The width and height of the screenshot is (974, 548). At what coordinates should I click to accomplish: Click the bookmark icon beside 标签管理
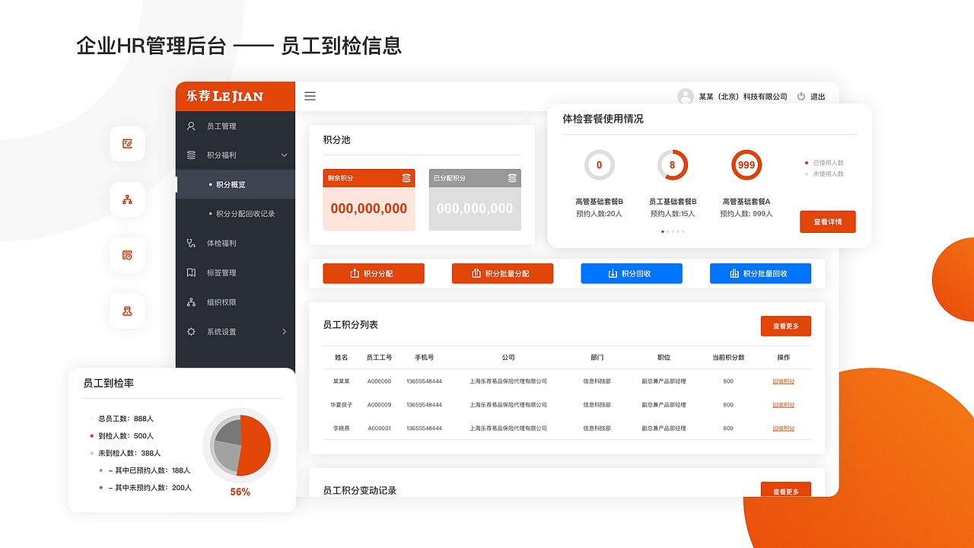(191, 272)
